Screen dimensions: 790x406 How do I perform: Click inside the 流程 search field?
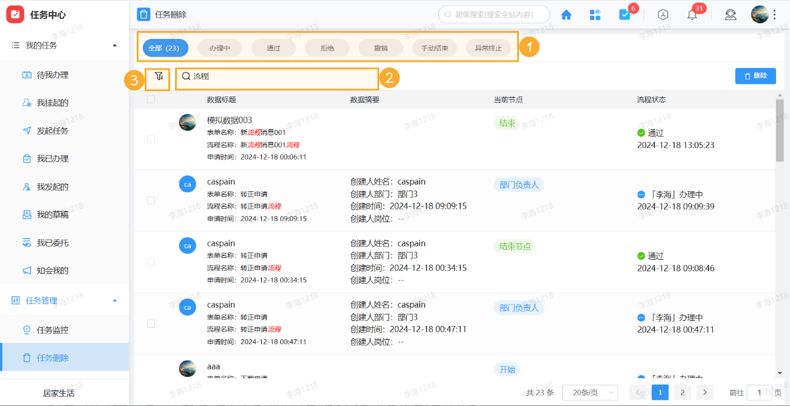point(276,77)
